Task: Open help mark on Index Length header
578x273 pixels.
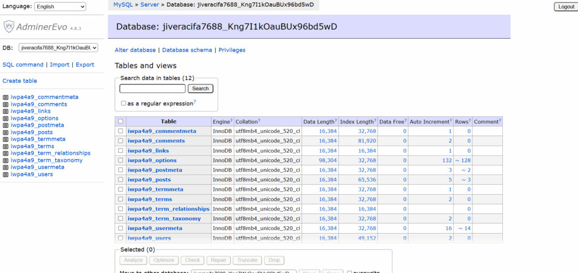Action: pyautogui.click(x=375, y=121)
